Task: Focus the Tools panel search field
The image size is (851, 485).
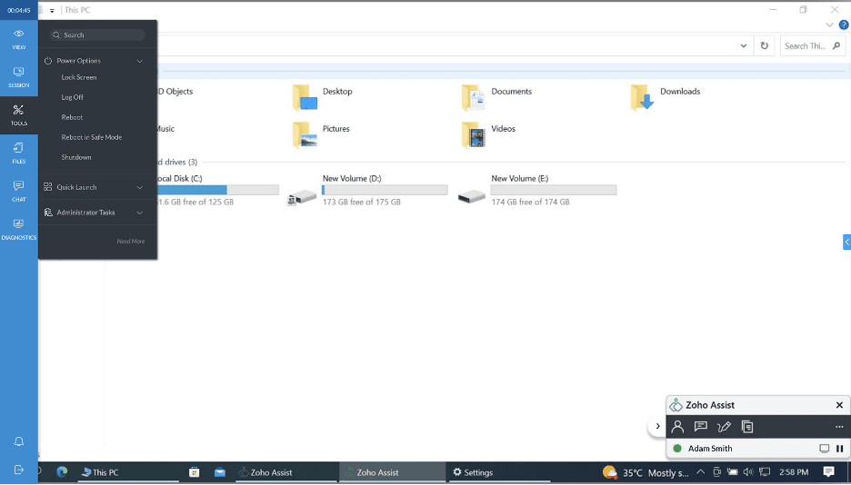Action: click(x=97, y=35)
